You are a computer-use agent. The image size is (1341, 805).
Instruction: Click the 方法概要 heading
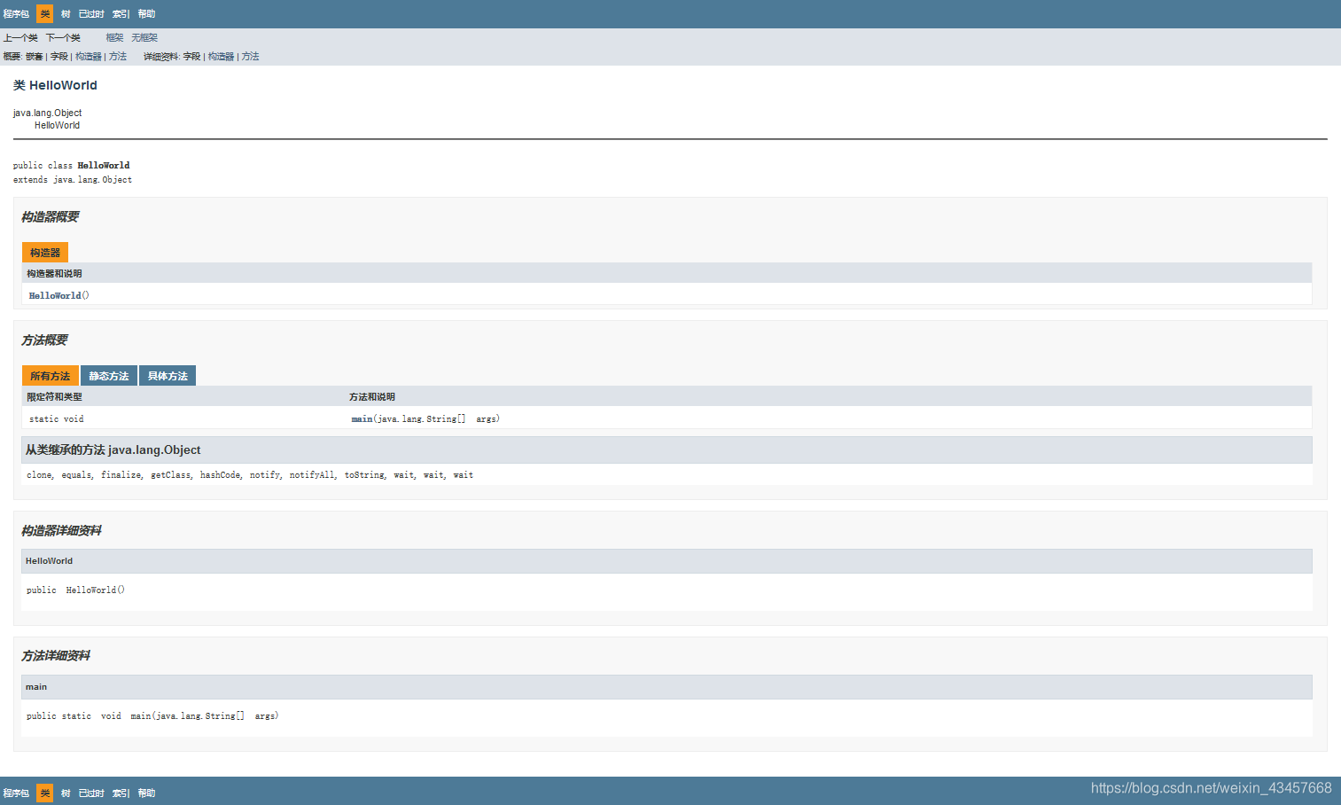[x=44, y=340]
